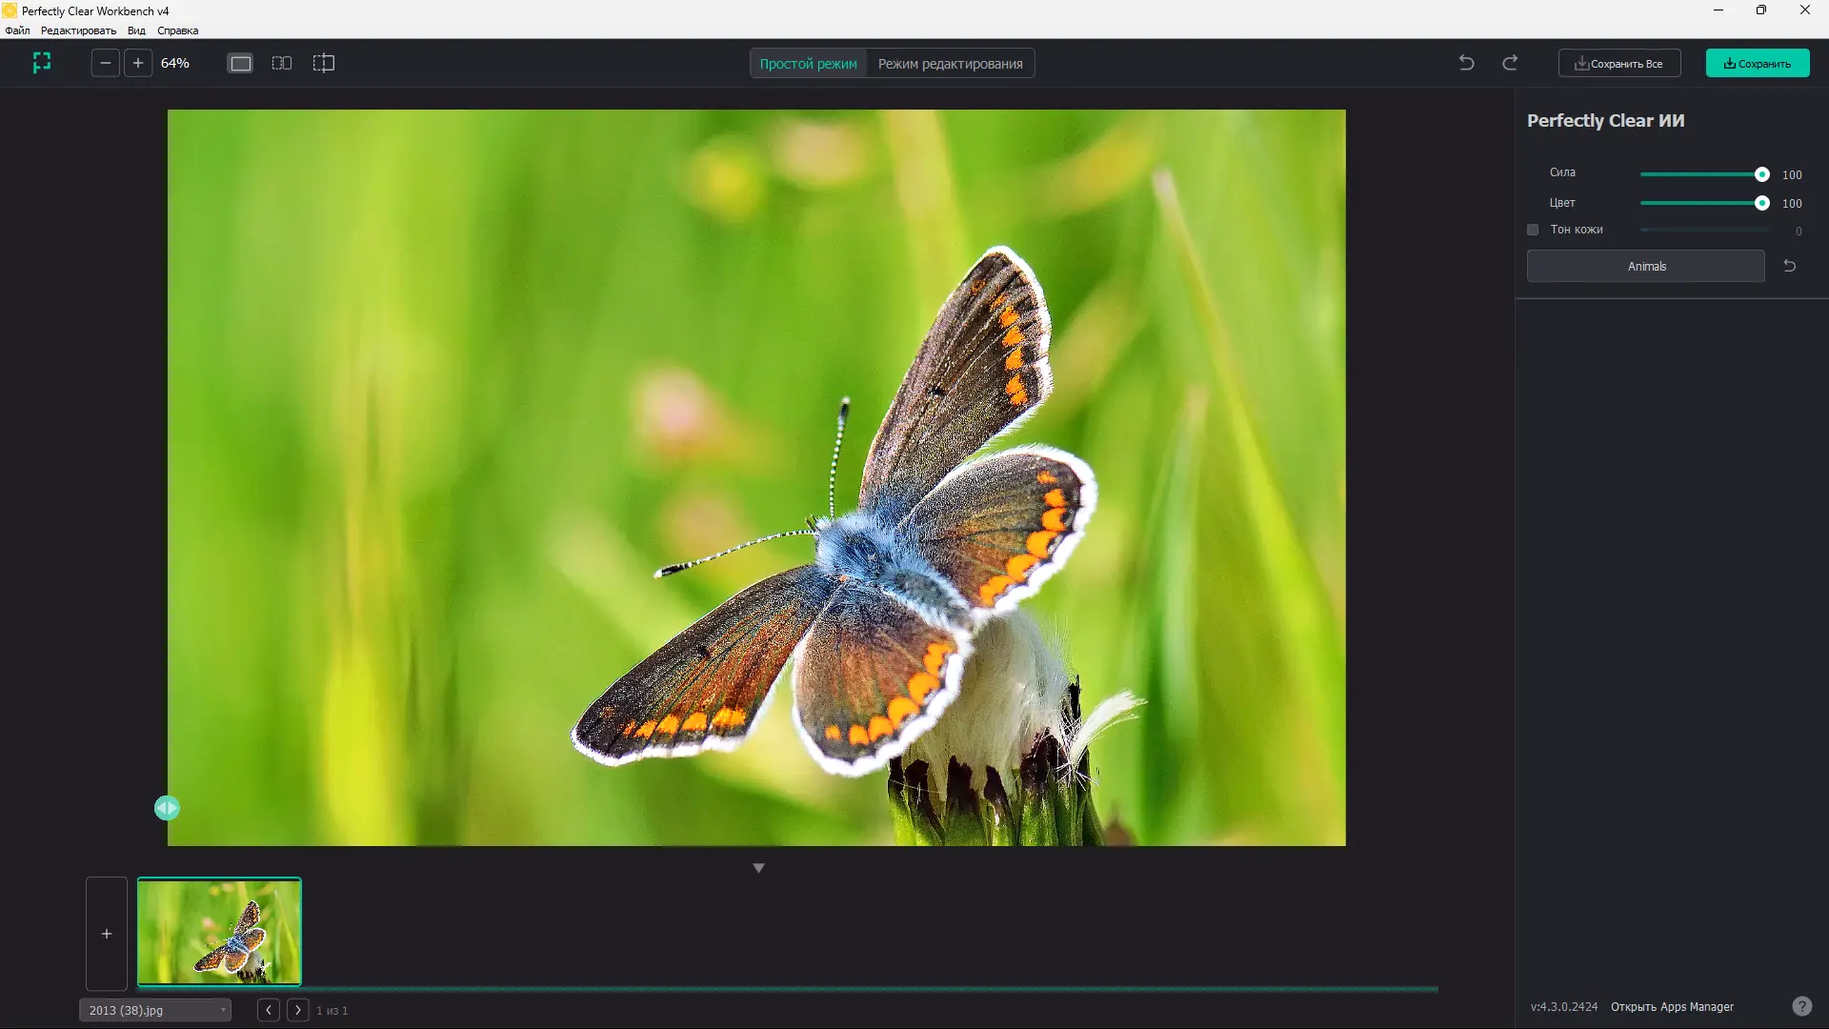Viewport: 1829px width, 1029px height.
Task: Click the redo arrow icon
Action: pos(1510,63)
